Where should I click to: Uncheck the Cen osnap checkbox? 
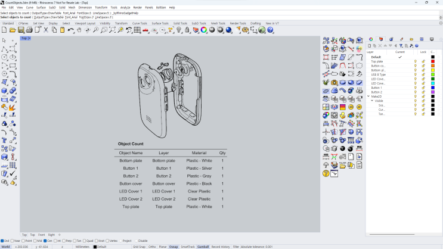pyautogui.click(x=45, y=241)
